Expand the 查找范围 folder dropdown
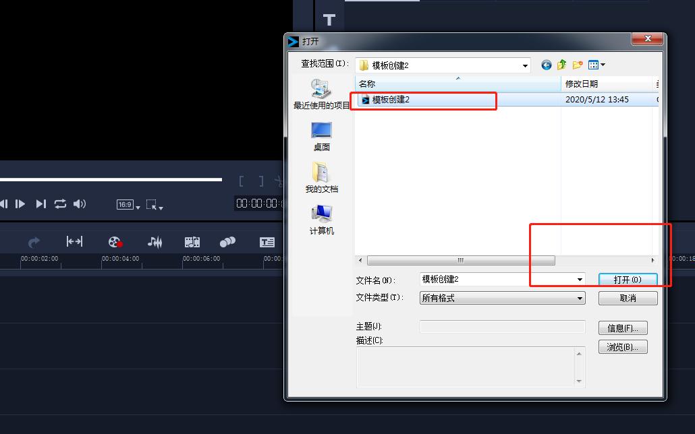Screen dimensions: 695x434 click(x=525, y=65)
